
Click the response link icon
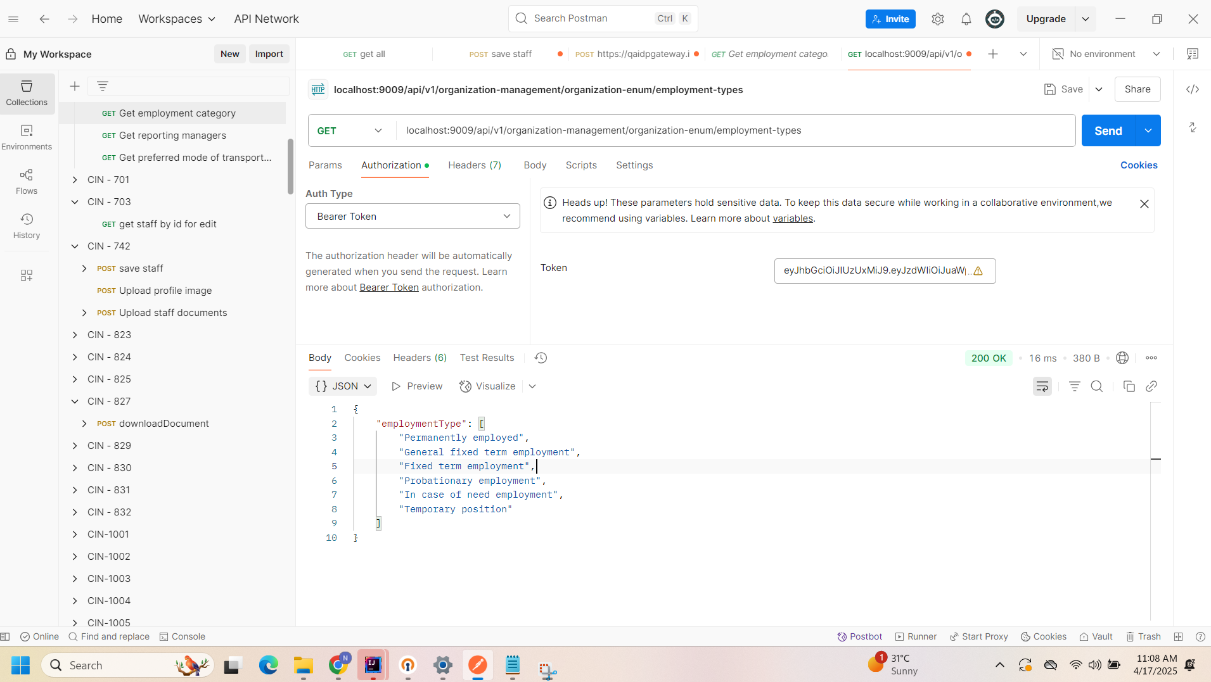(1151, 386)
